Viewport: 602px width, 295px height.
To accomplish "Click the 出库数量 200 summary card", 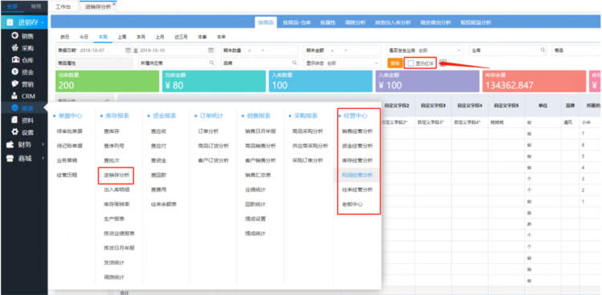I will click(x=107, y=81).
